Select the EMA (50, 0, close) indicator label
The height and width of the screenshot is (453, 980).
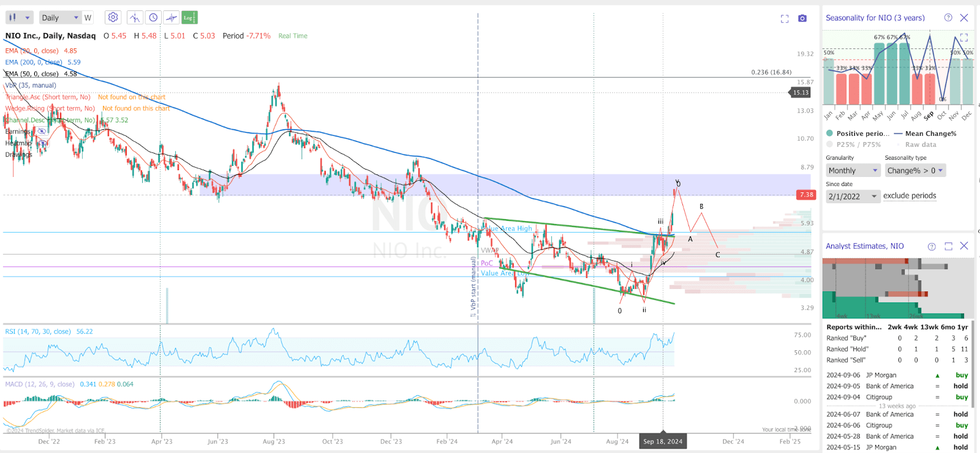click(32, 74)
